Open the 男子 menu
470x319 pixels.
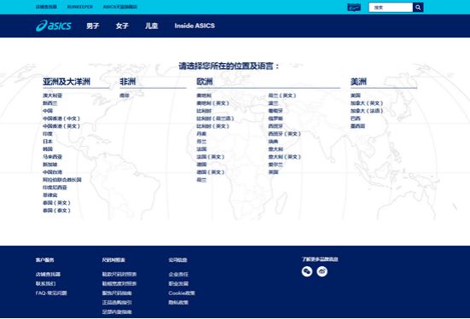pyautogui.click(x=93, y=26)
